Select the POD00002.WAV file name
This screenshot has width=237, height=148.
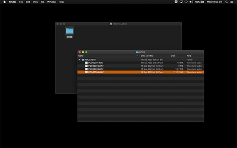pyautogui.click(x=96, y=66)
